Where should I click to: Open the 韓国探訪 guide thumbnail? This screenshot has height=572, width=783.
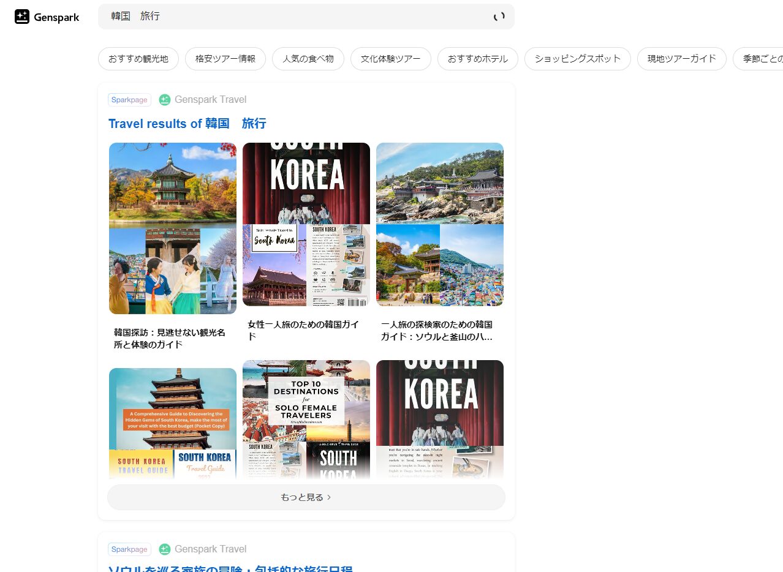pos(173,228)
